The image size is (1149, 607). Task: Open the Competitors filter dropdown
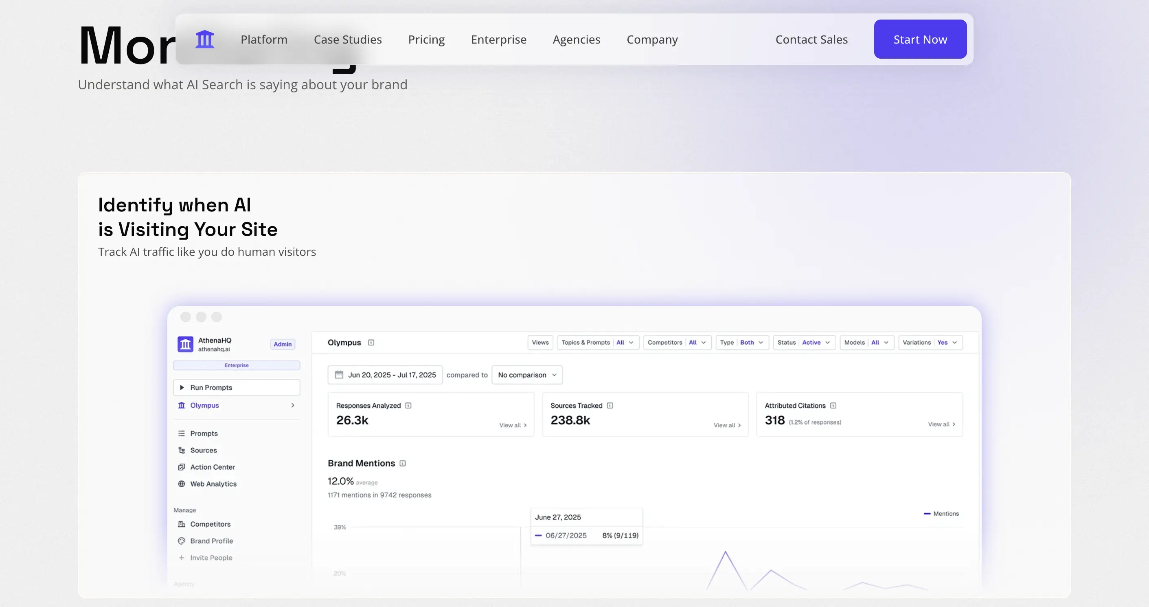tap(677, 342)
